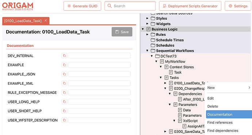The height and width of the screenshot is (135, 252).
Task: Click the EXAMPLE_JSON text field
Action: pos(99,74)
